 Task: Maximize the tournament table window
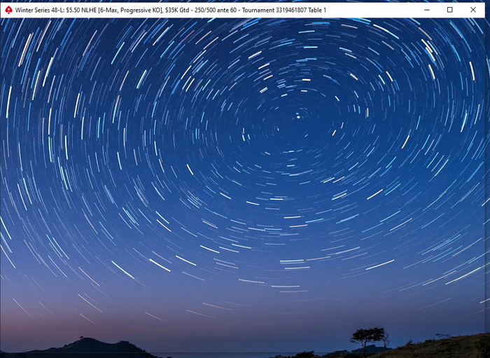[449, 10]
